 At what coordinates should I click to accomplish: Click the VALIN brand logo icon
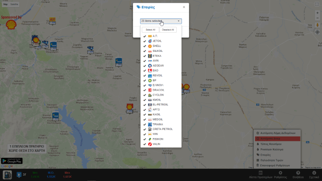pos(150,144)
